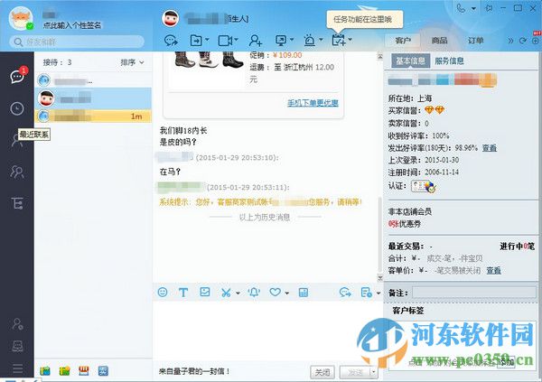This screenshot has height=382, width=542.
Task: Click the send picture icon
Action: (x=205, y=292)
